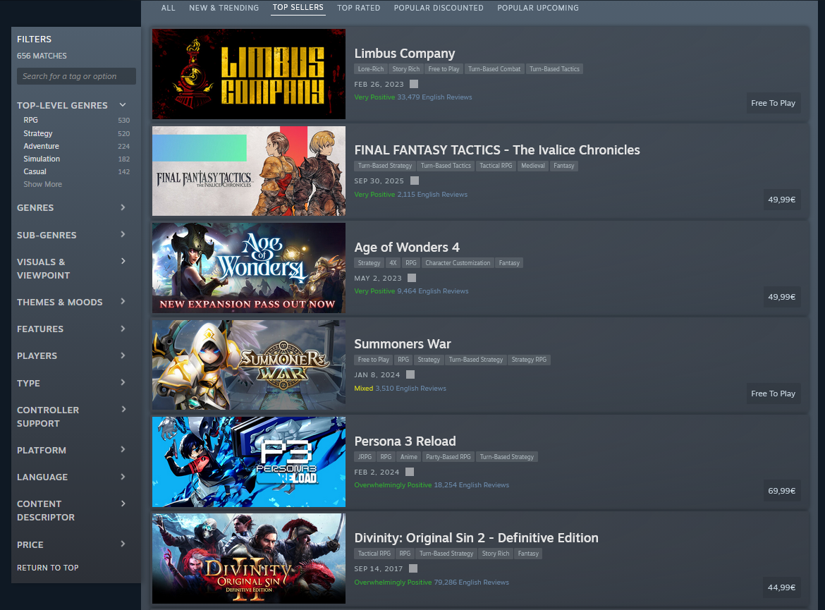Expand the Content Descriptor filter

click(123, 504)
